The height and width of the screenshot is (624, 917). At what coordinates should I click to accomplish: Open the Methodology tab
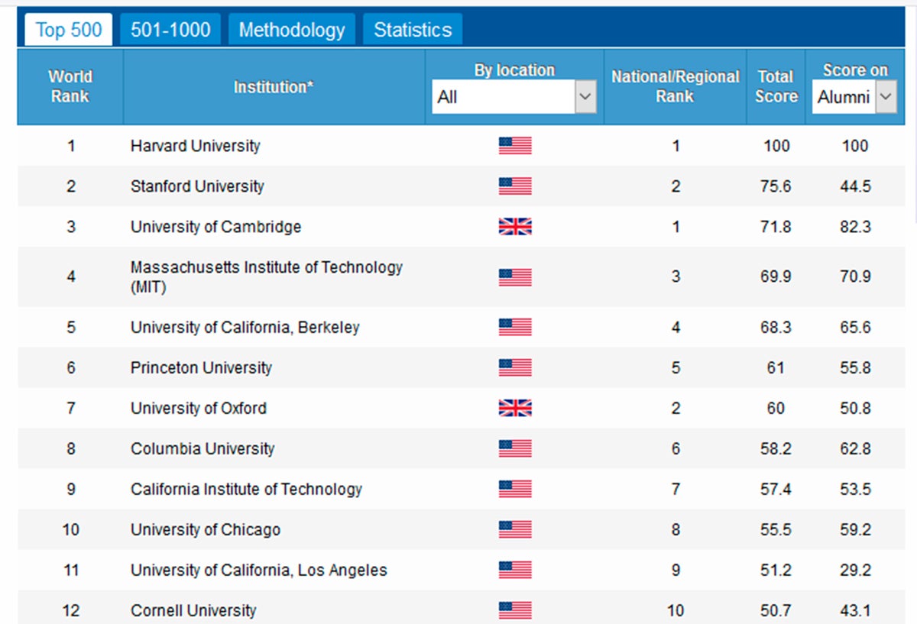click(292, 30)
